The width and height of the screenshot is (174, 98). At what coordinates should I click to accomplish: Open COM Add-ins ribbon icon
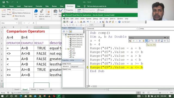tap(48, 13)
